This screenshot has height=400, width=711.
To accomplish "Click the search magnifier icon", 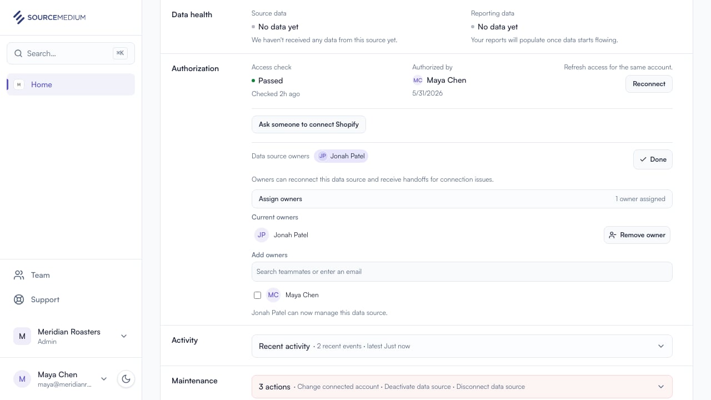I will pos(18,53).
